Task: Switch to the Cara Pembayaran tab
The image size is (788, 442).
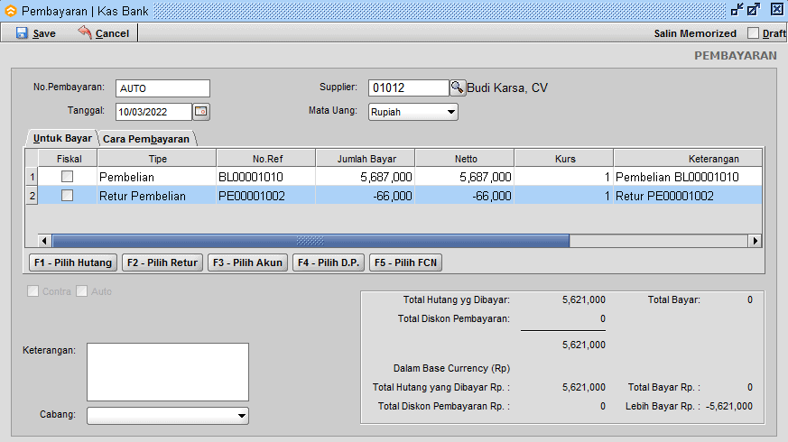Action: [x=146, y=139]
